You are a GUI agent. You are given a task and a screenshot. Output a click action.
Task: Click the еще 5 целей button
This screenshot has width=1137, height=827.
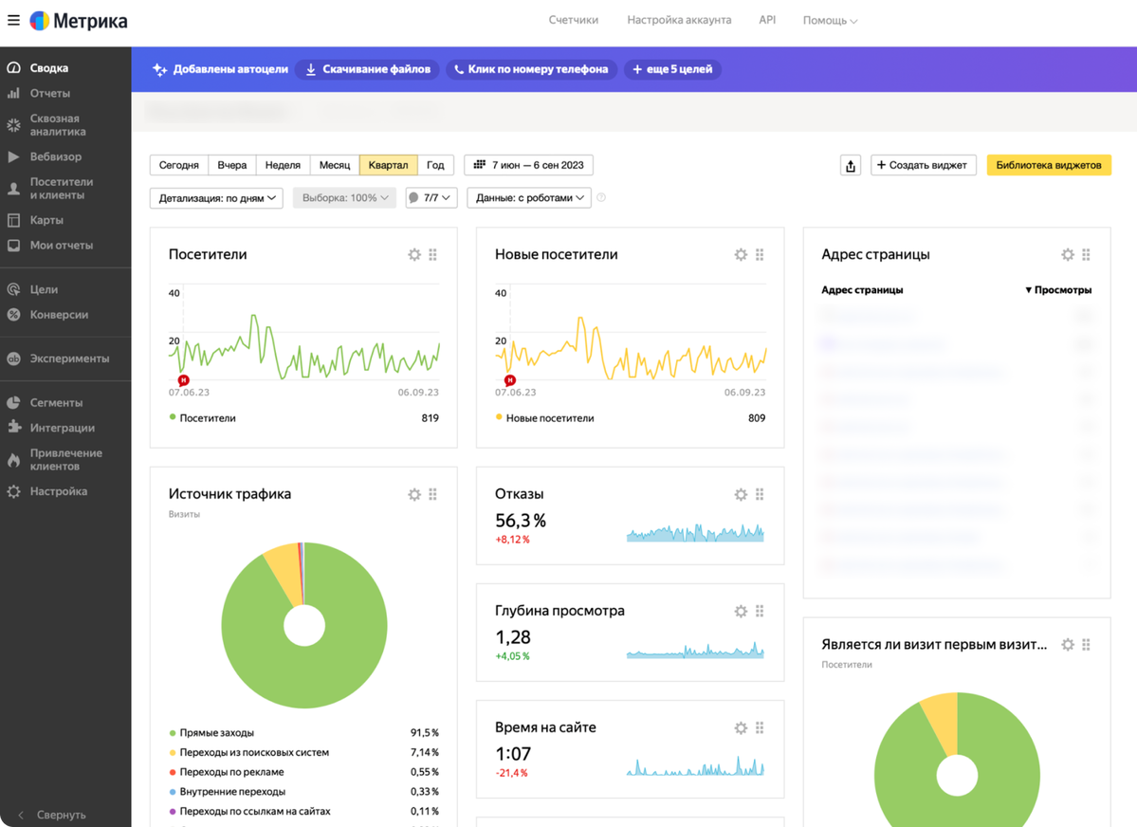(672, 69)
